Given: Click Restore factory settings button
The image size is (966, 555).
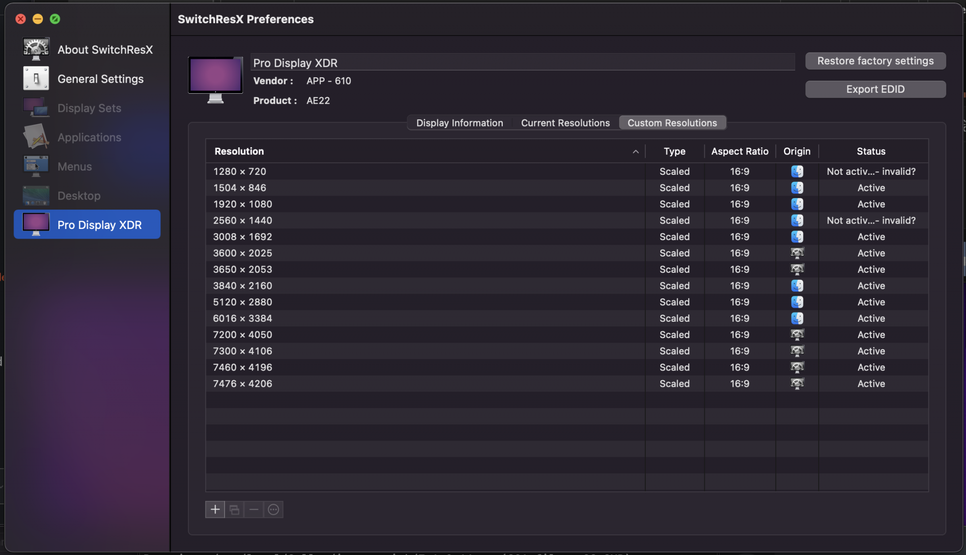Looking at the screenshot, I should pyautogui.click(x=875, y=61).
